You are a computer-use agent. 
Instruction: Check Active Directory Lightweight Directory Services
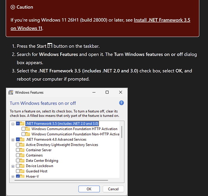[18, 145]
